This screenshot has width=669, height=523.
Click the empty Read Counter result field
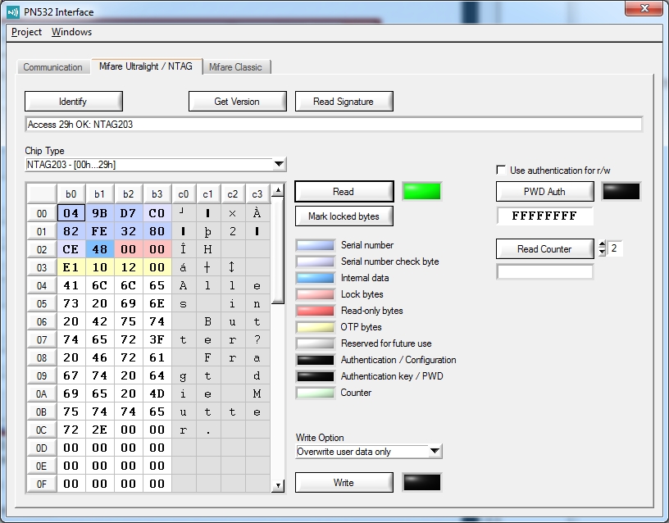click(545, 271)
